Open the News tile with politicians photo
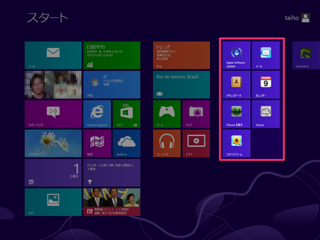Screen dimensions: 320x240 [112, 202]
